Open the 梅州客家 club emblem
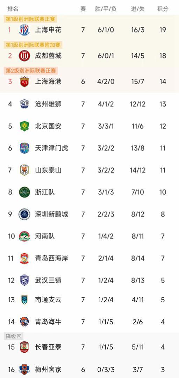The width and height of the screenshot is (179, 378). pyautogui.click(x=24, y=369)
